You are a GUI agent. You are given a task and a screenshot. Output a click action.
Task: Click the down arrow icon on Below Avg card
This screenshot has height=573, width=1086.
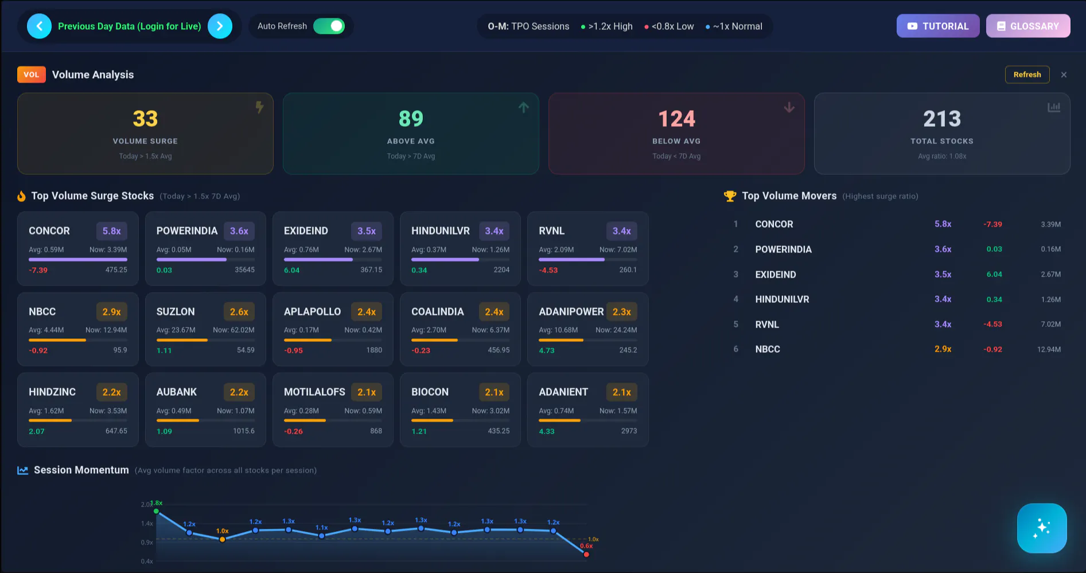[789, 107]
